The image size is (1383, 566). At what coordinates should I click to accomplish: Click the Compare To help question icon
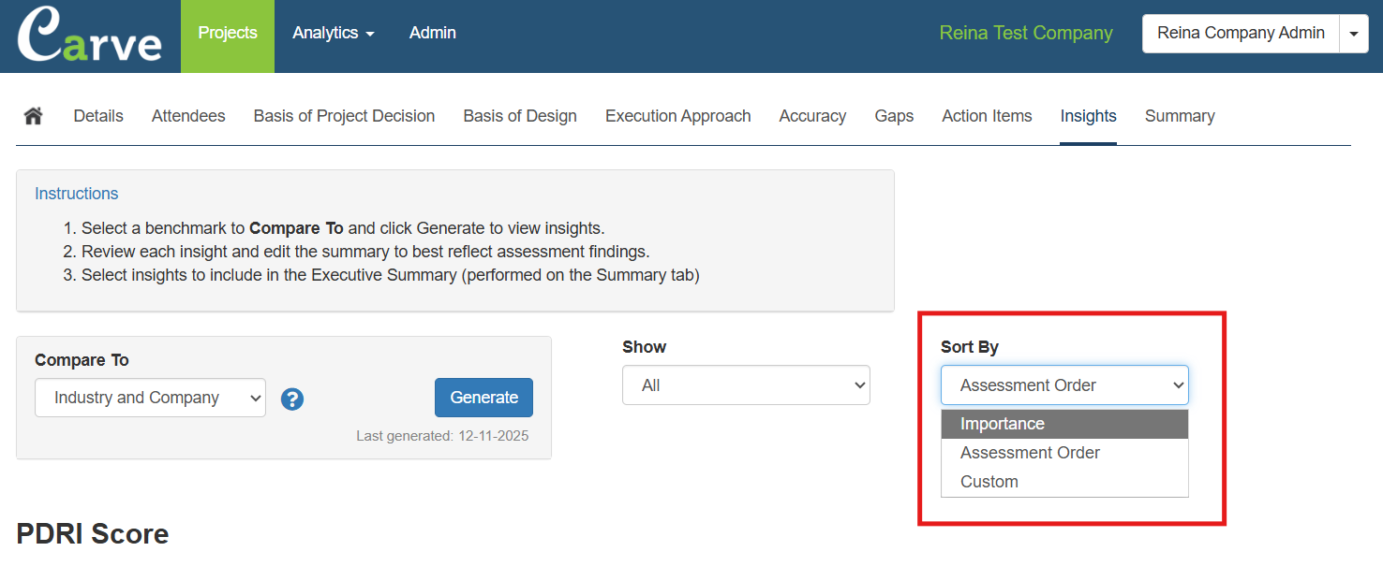(292, 399)
